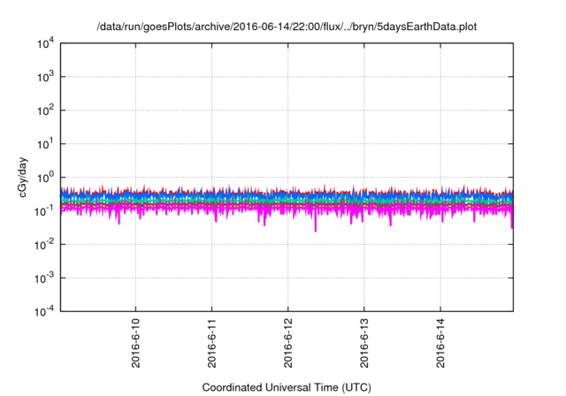566x396 pixels.
Task: Click the Coordinated Universal Time axis label
Action: pyautogui.click(x=287, y=387)
